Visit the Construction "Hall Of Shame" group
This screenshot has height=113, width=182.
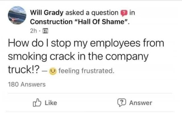point(79,22)
